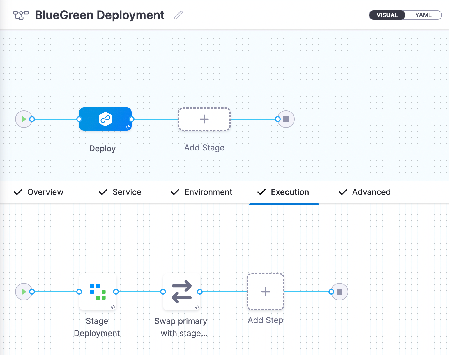449x355 pixels.
Task: Select the Stage Deployment step icon
Action: click(98, 292)
